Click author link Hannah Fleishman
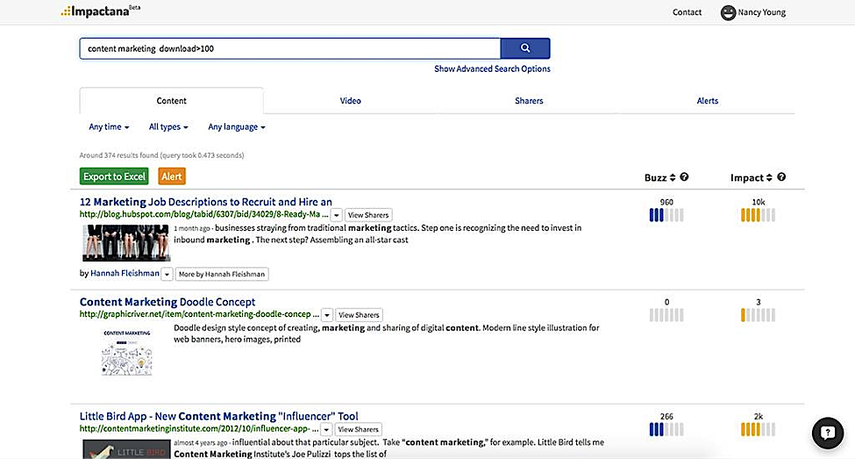 pyautogui.click(x=125, y=273)
